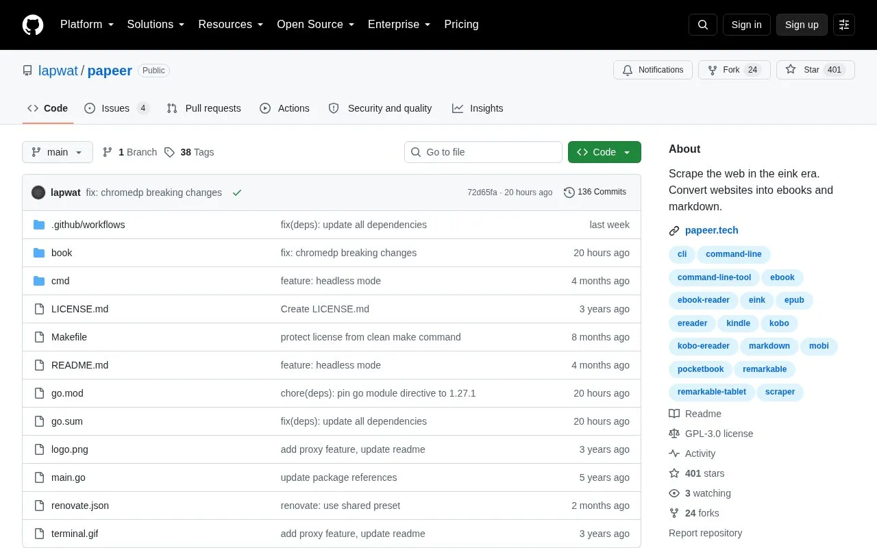This screenshot has height=548, width=877.
Task: Open the appearance settings icon button
Action: click(844, 25)
